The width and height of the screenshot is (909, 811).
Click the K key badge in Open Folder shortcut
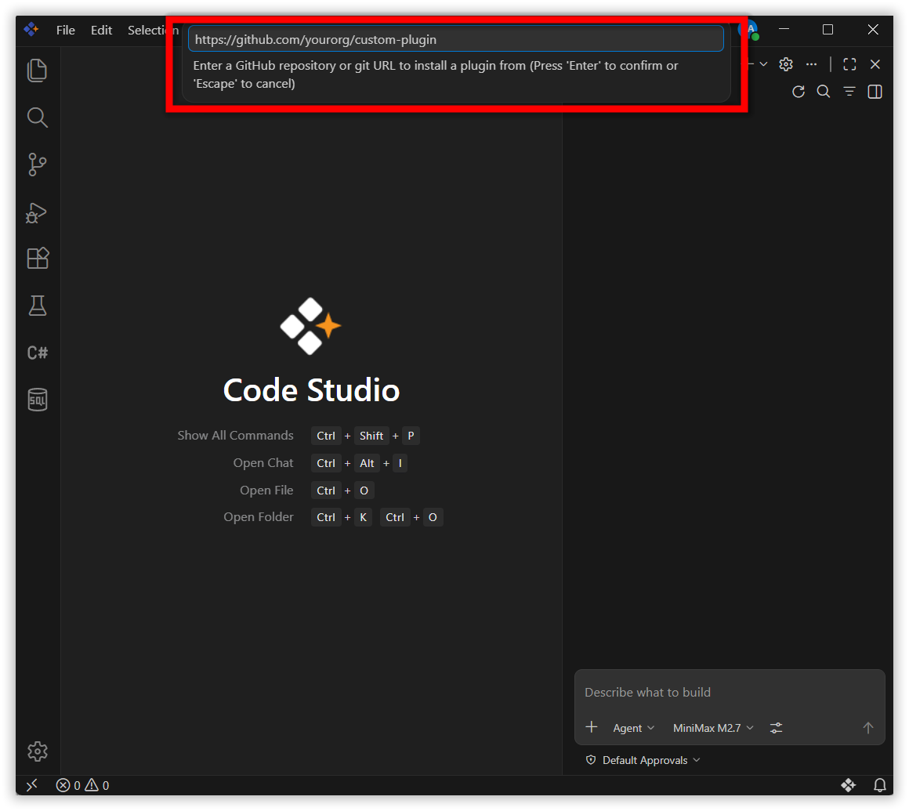[363, 517]
